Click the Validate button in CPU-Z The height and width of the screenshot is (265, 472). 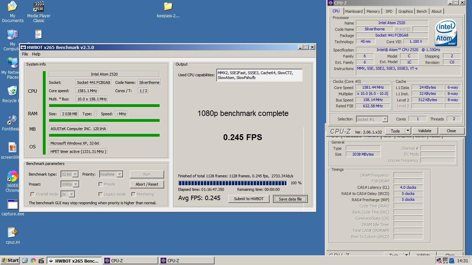(x=425, y=131)
